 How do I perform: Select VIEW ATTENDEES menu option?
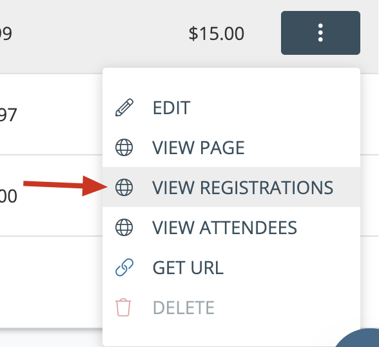pos(231,227)
